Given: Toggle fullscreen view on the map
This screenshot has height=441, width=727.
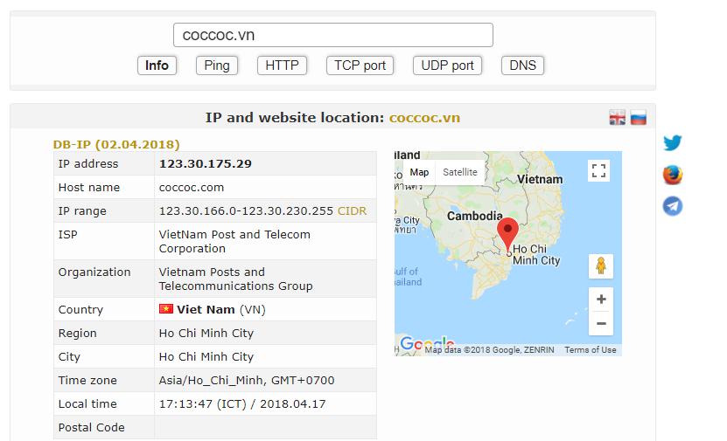Looking at the screenshot, I should pyautogui.click(x=599, y=171).
